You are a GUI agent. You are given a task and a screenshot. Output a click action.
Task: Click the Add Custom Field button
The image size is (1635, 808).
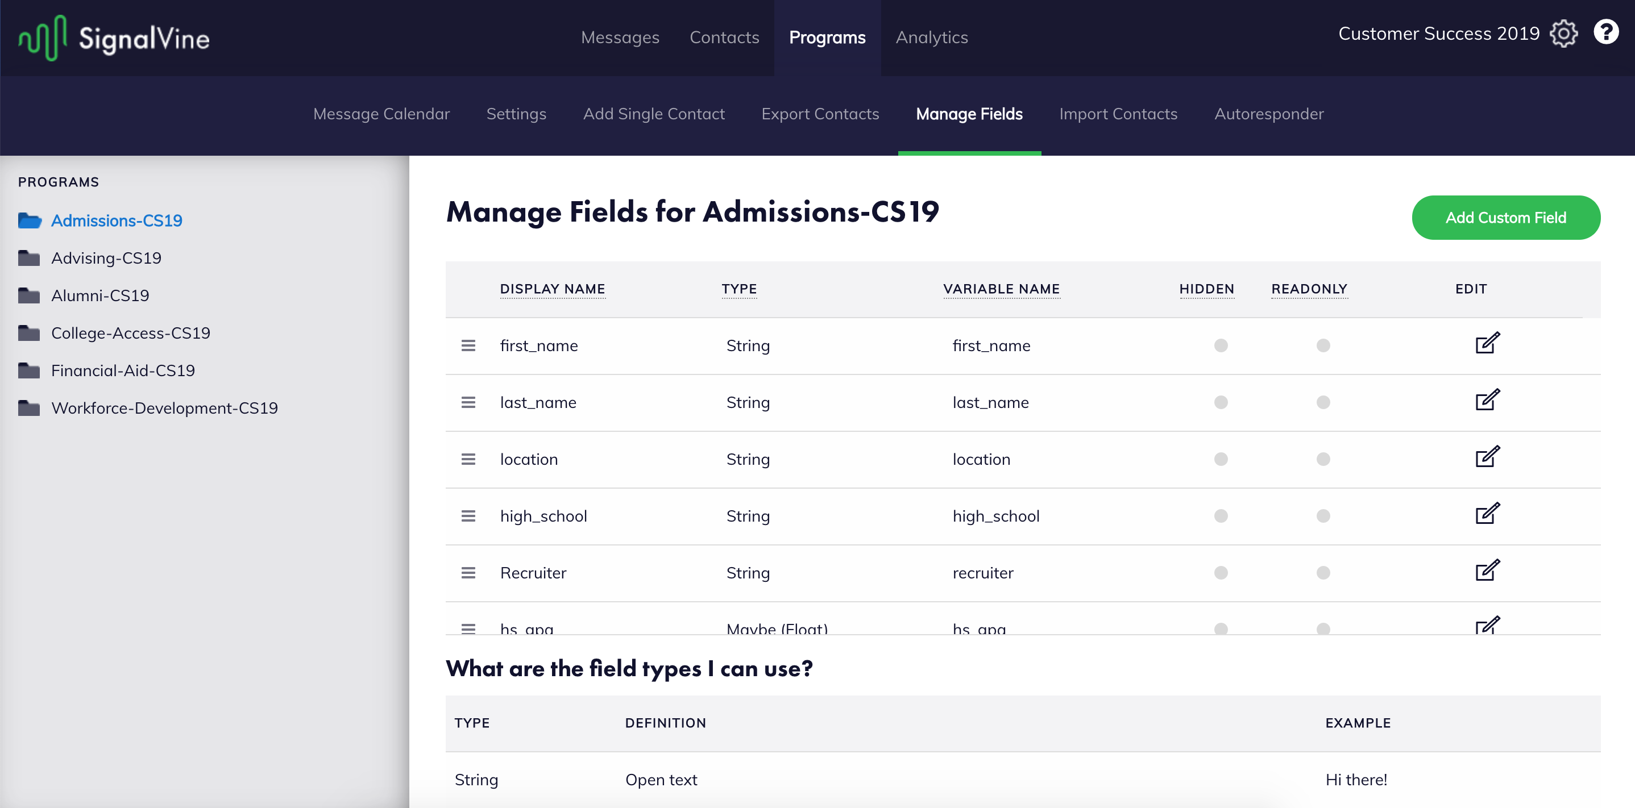[1505, 218]
